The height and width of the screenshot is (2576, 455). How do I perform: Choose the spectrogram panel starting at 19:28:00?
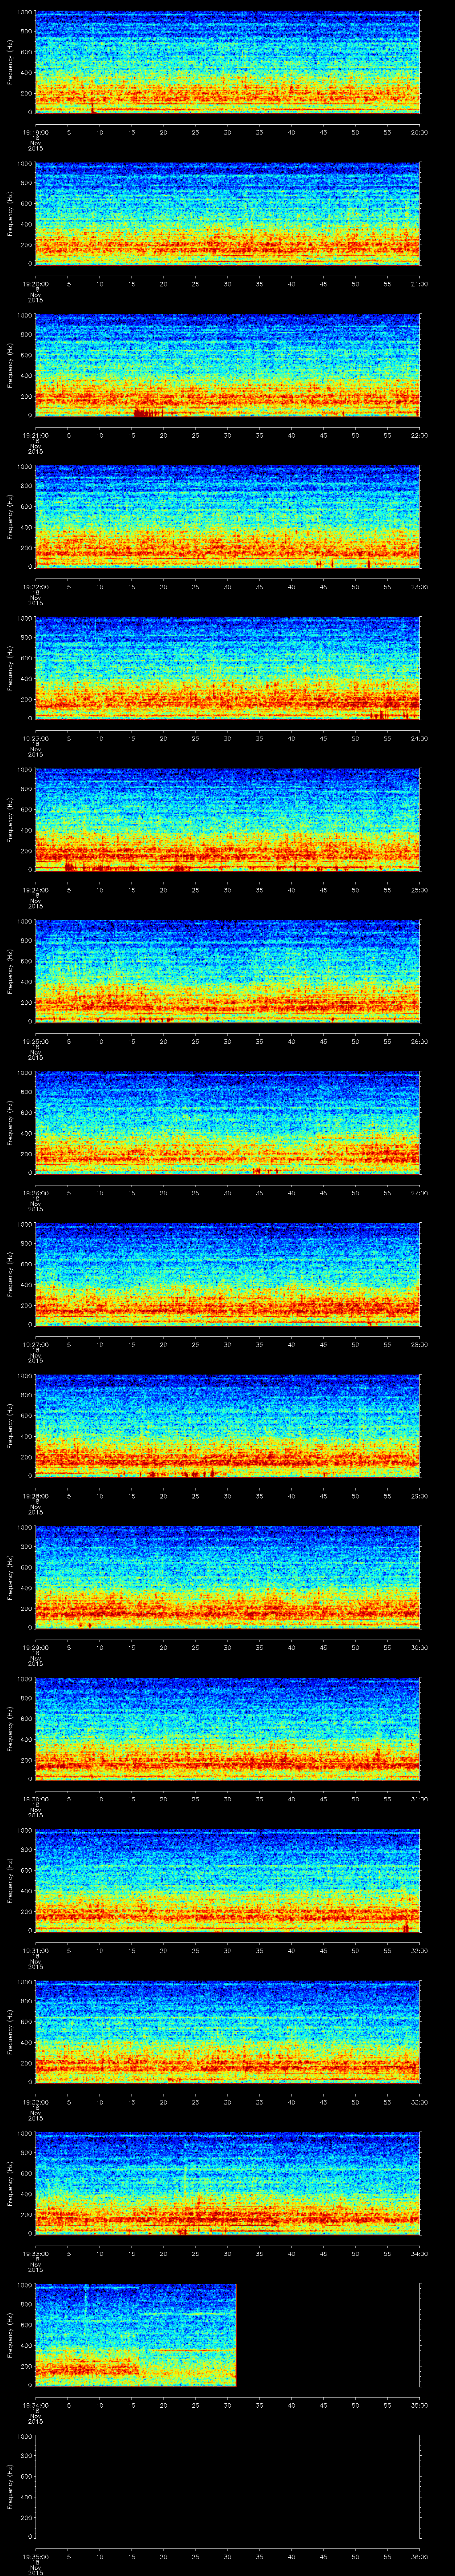(227, 1426)
